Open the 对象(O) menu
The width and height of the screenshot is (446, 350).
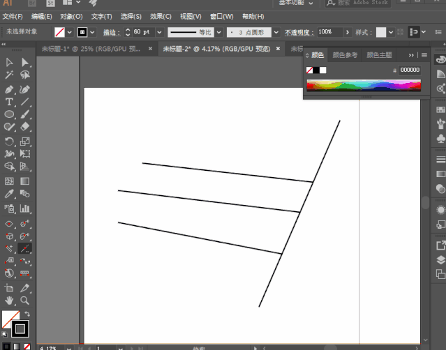71,17
